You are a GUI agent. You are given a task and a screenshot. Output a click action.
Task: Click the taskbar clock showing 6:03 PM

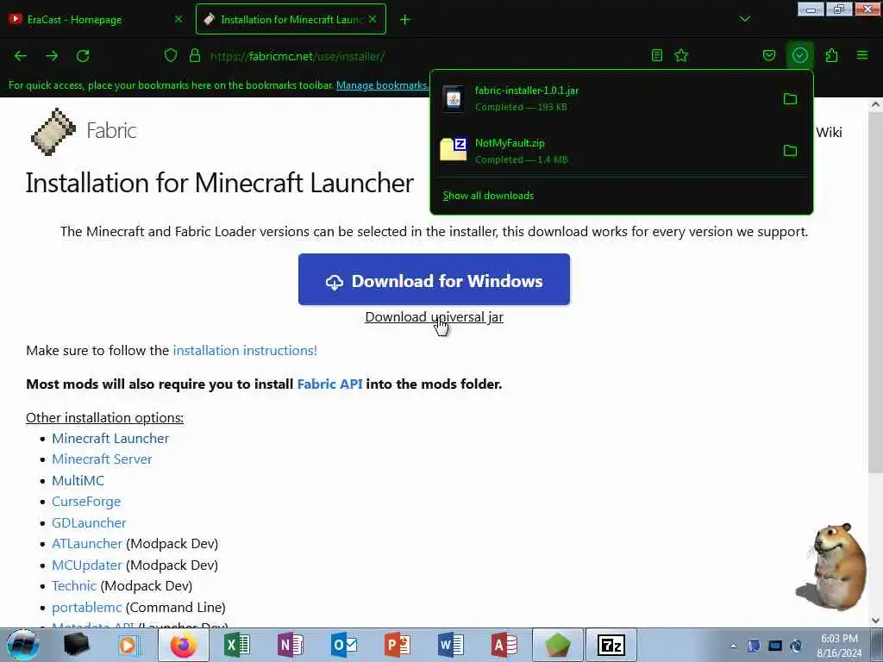pyautogui.click(x=839, y=646)
